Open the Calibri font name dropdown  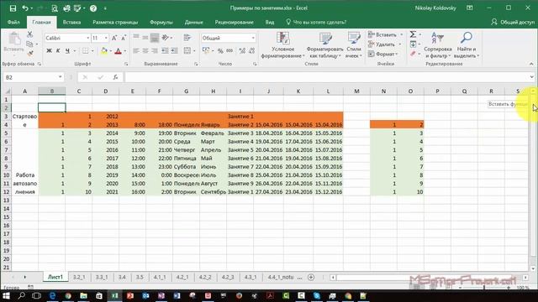tap(88, 38)
